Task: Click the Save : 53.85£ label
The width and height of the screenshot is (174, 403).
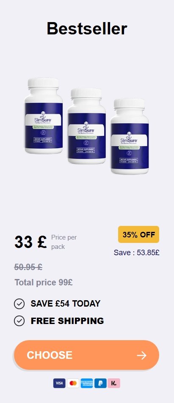Action: 137,252
